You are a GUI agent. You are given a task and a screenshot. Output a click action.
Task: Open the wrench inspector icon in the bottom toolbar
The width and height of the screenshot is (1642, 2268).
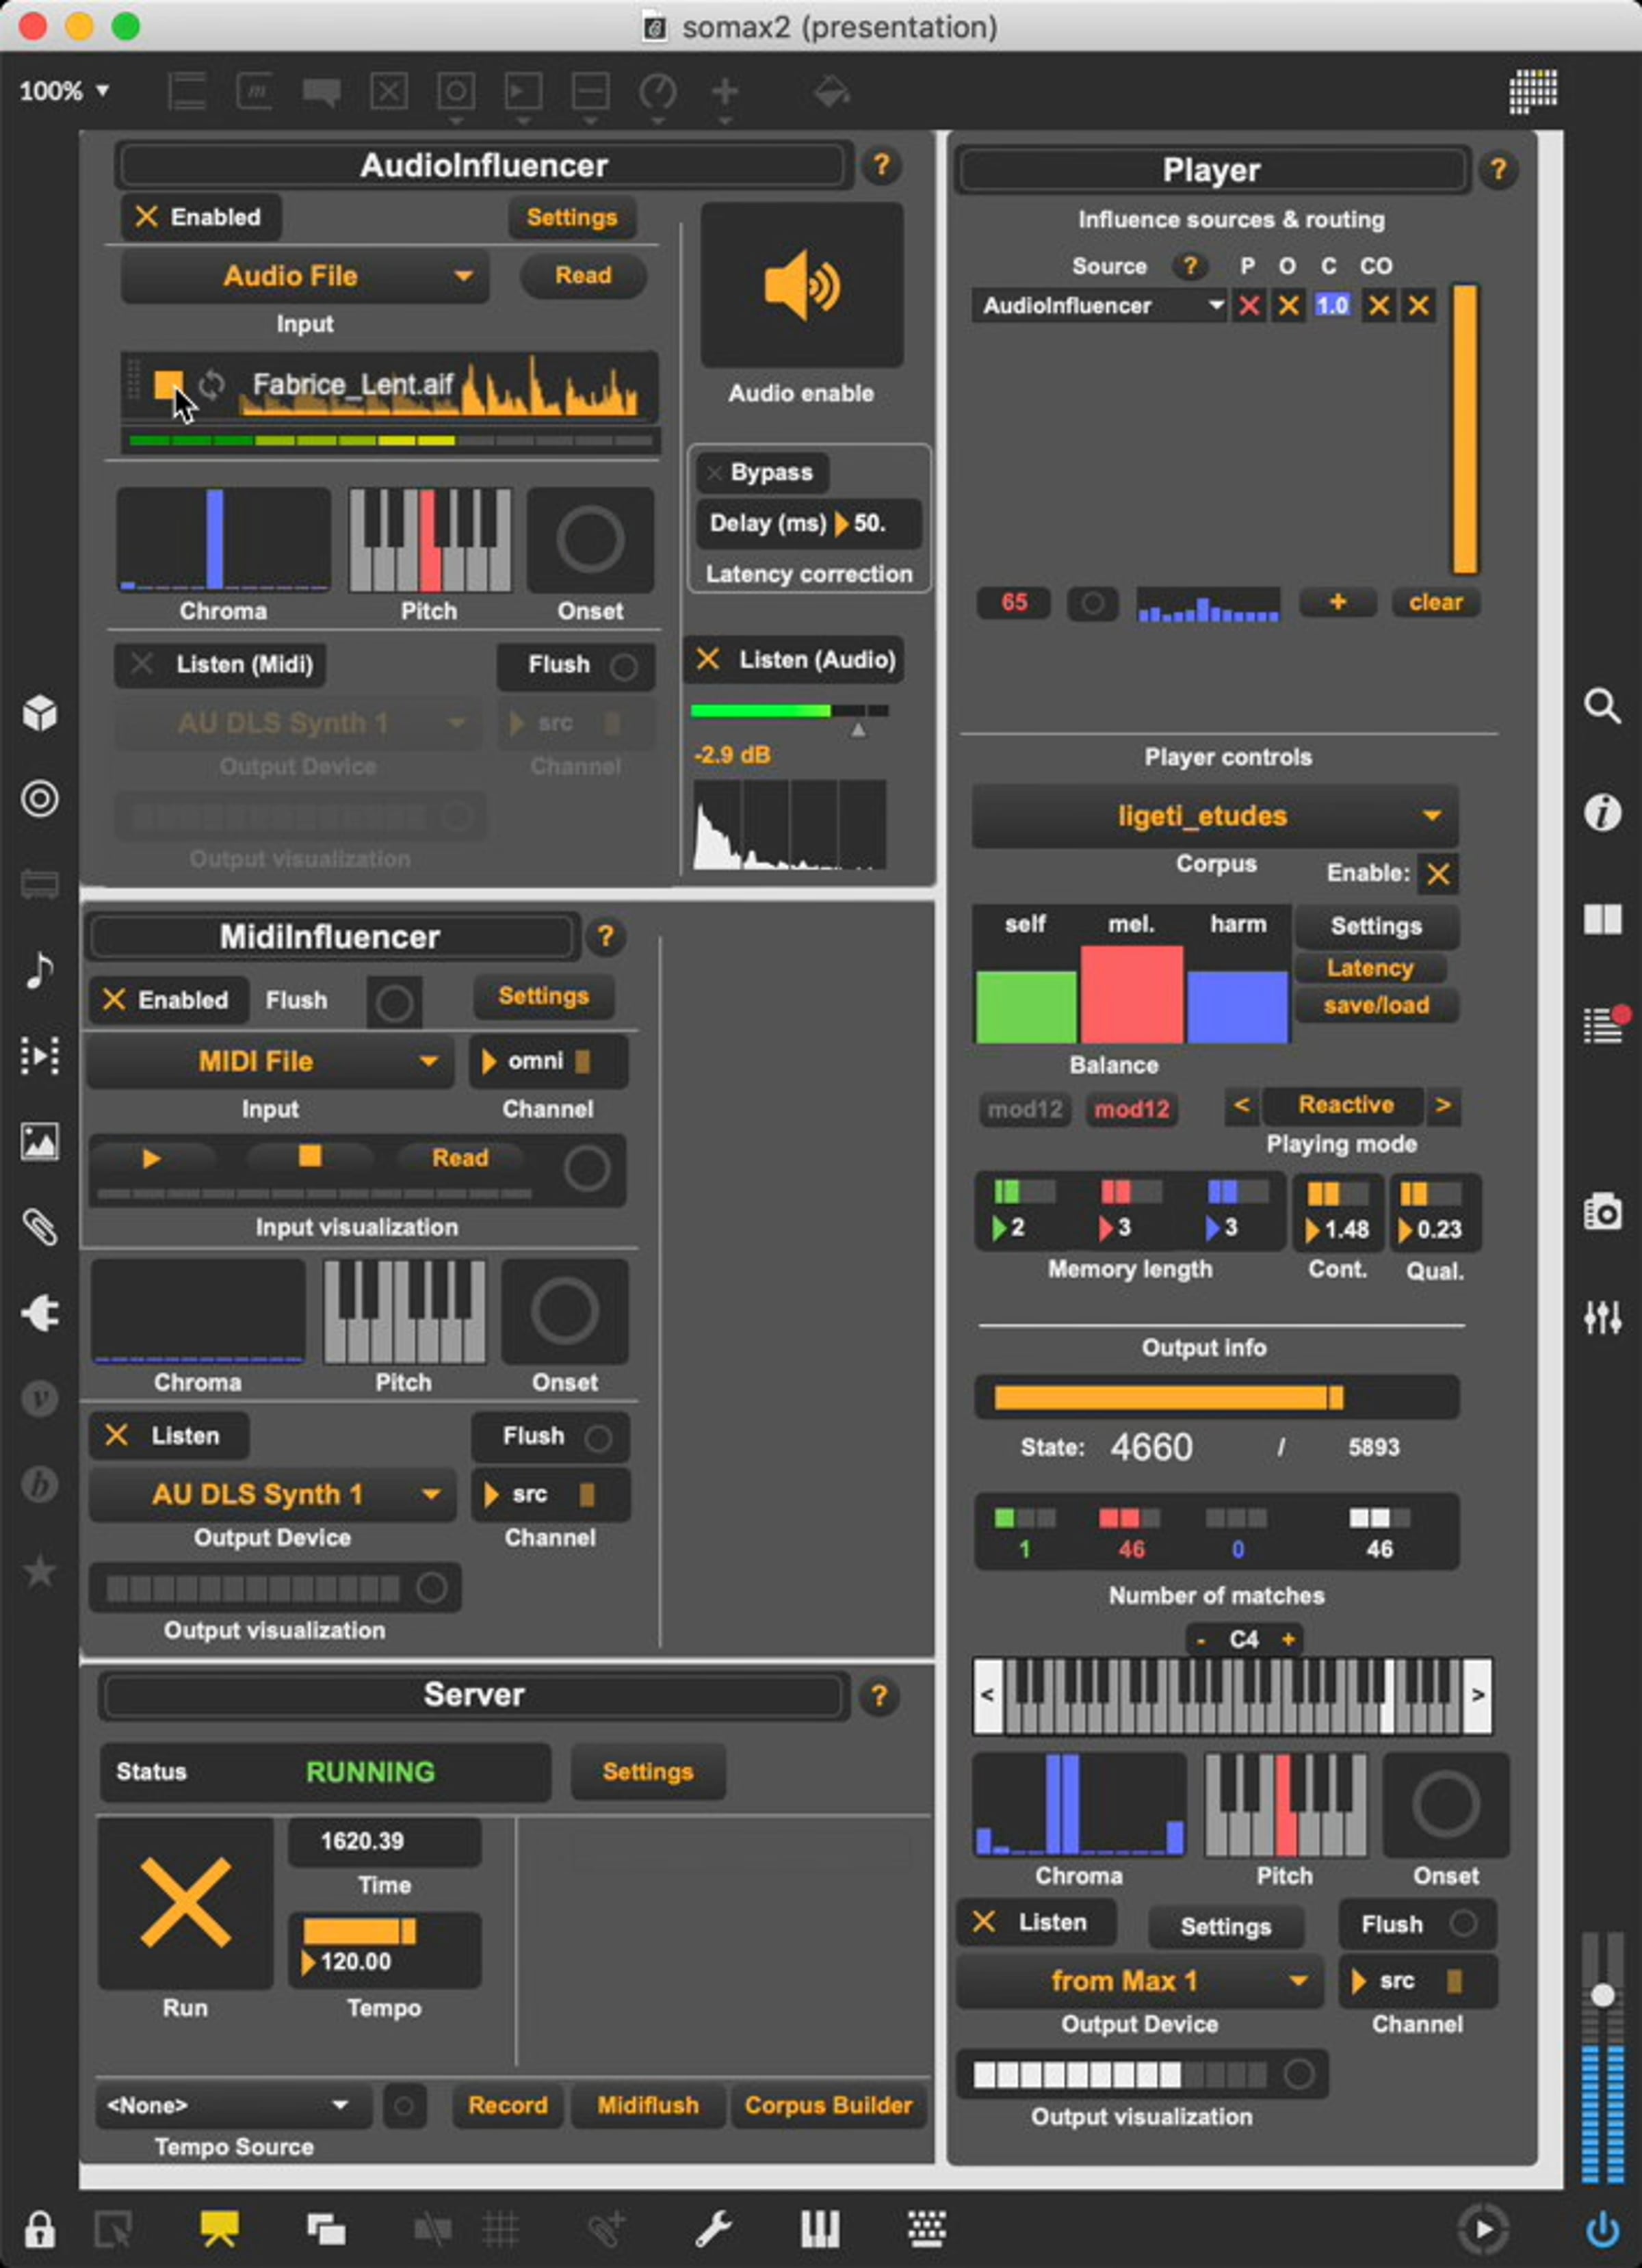tap(713, 2229)
